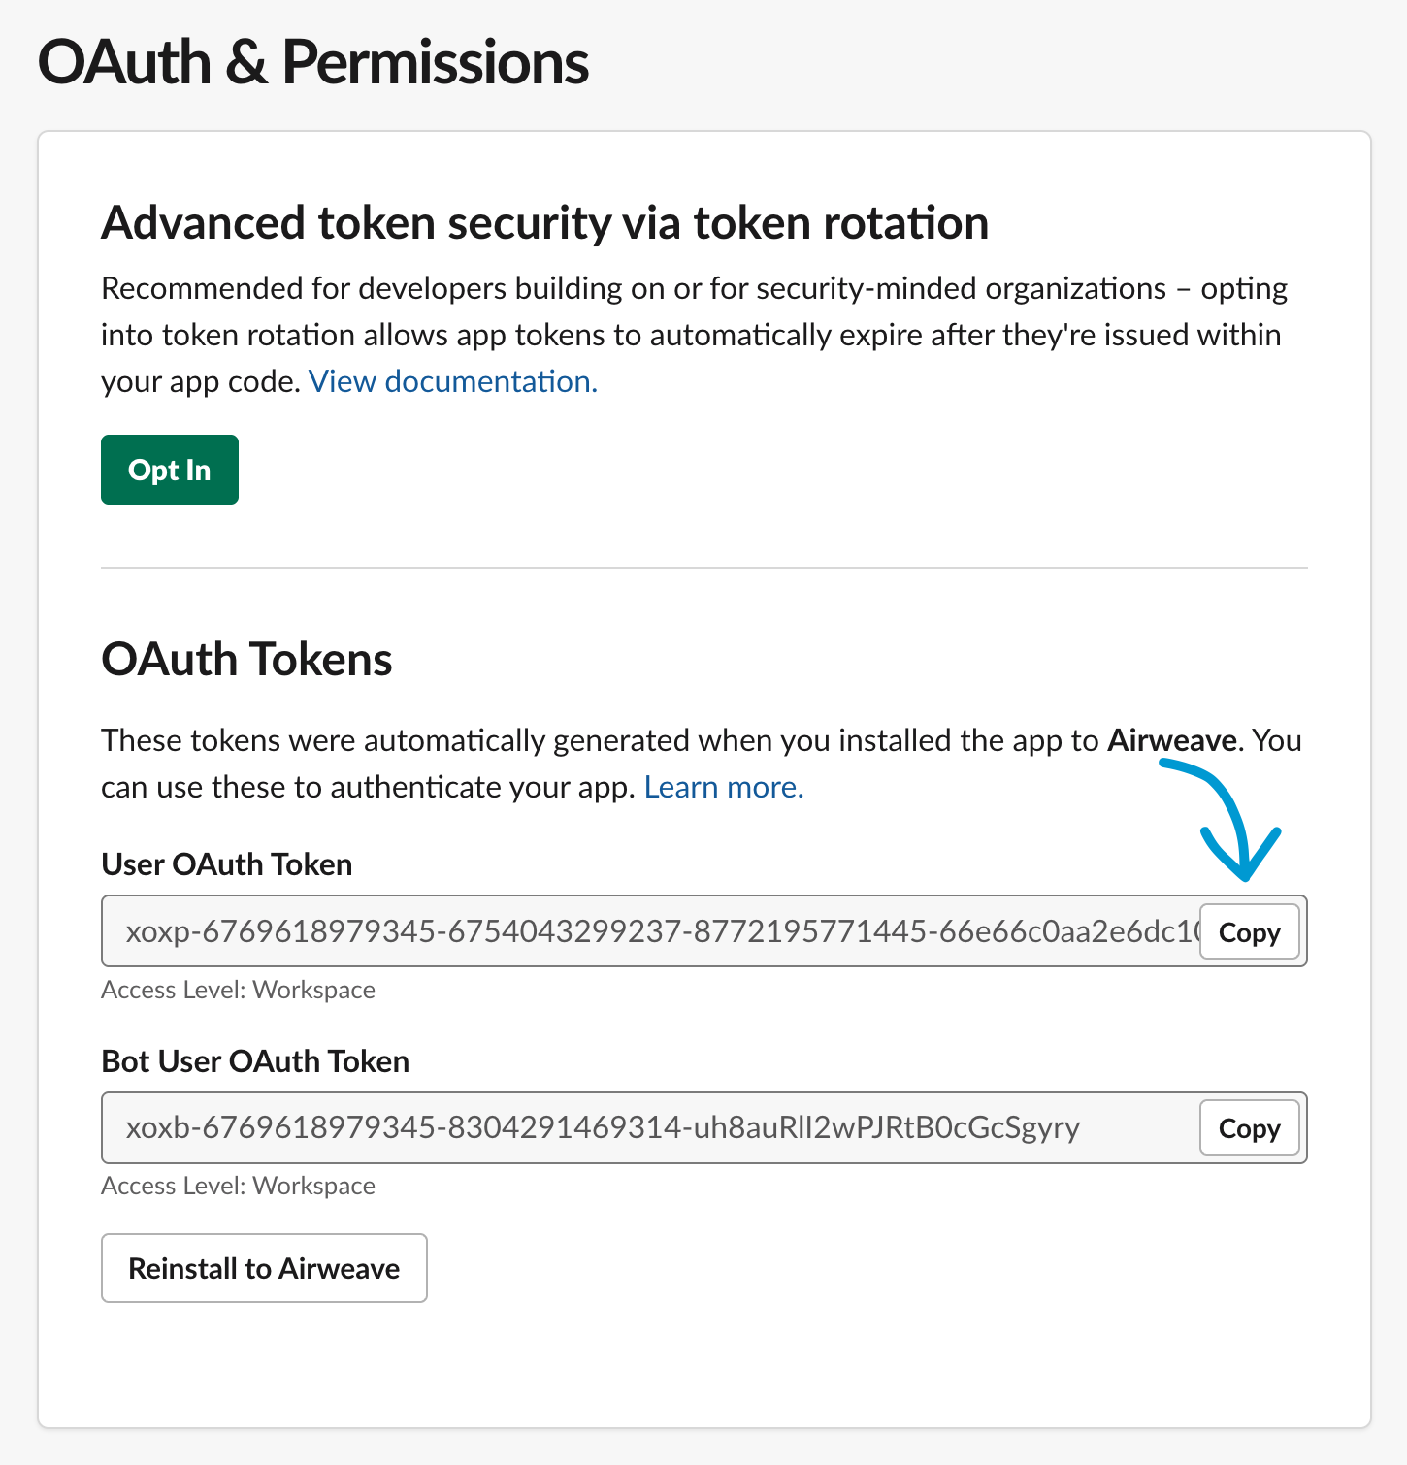The width and height of the screenshot is (1407, 1465).
Task: Open the "View documentation" link
Action: point(451,381)
